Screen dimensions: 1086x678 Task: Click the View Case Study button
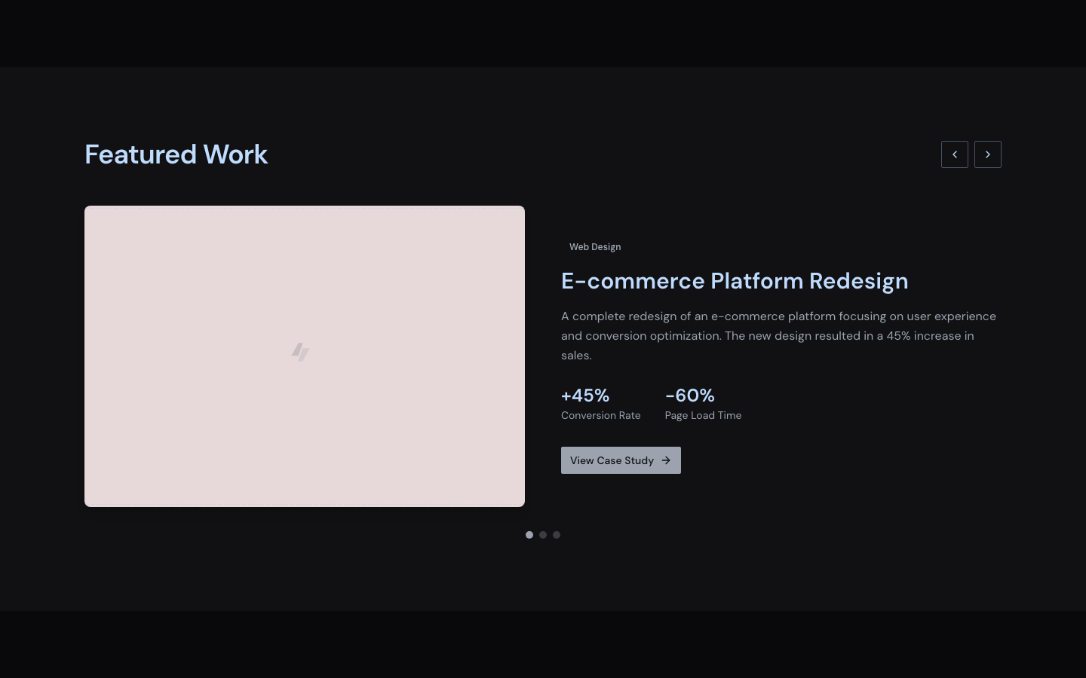(x=621, y=460)
